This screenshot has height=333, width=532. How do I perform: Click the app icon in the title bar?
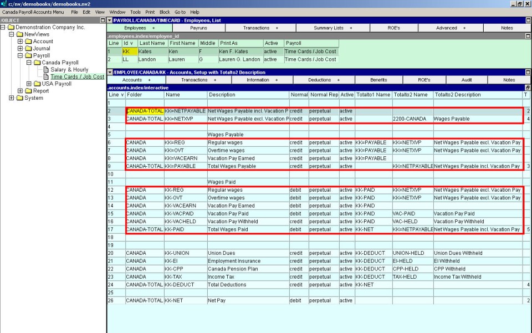4,4
